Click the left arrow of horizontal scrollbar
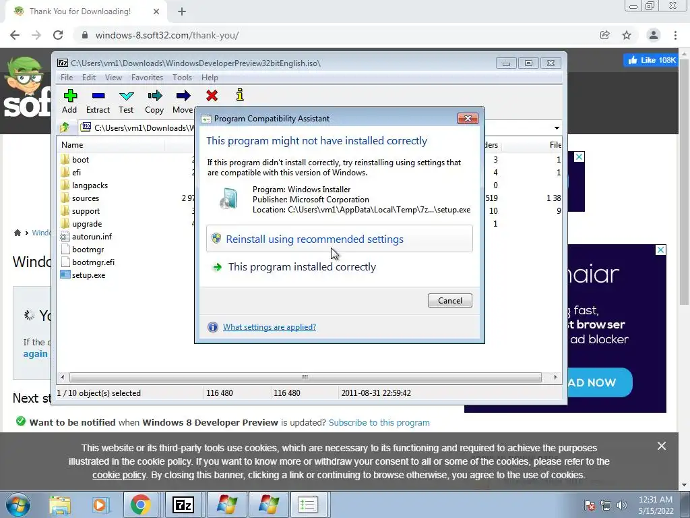The height and width of the screenshot is (518, 690). coord(63,377)
